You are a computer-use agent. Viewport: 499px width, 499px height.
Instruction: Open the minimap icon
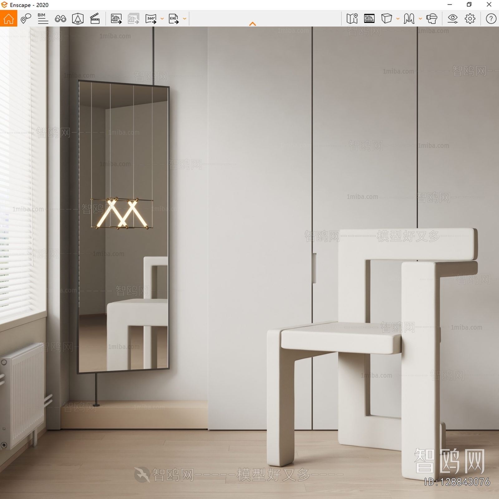pos(352,18)
